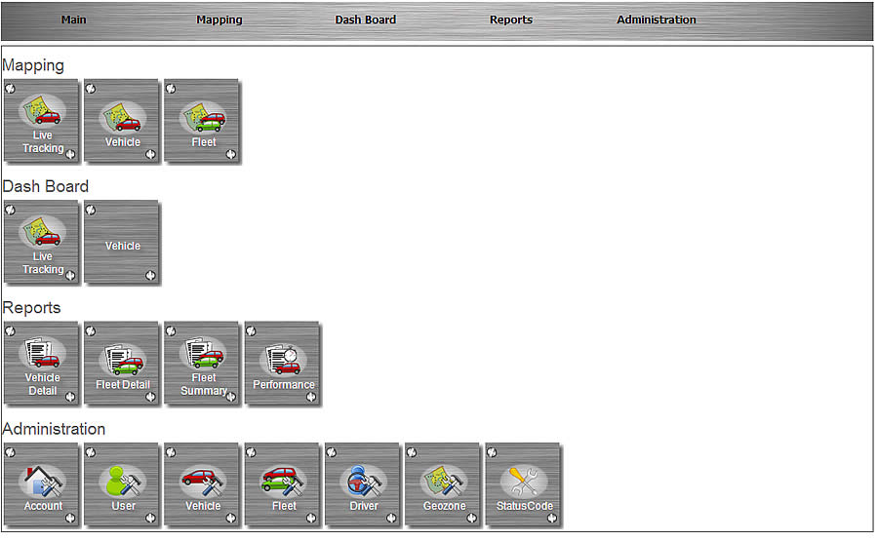The height and width of the screenshot is (541, 878).
Task: Open the Mapping menu in top navigation bar
Action: pyautogui.click(x=219, y=19)
